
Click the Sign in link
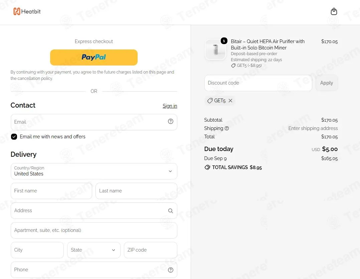point(170,106)
